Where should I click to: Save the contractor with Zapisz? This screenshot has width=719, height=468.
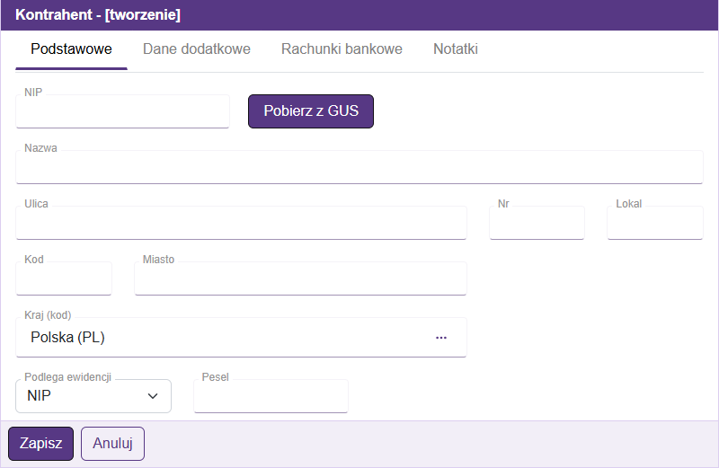[x=40, y=444]
